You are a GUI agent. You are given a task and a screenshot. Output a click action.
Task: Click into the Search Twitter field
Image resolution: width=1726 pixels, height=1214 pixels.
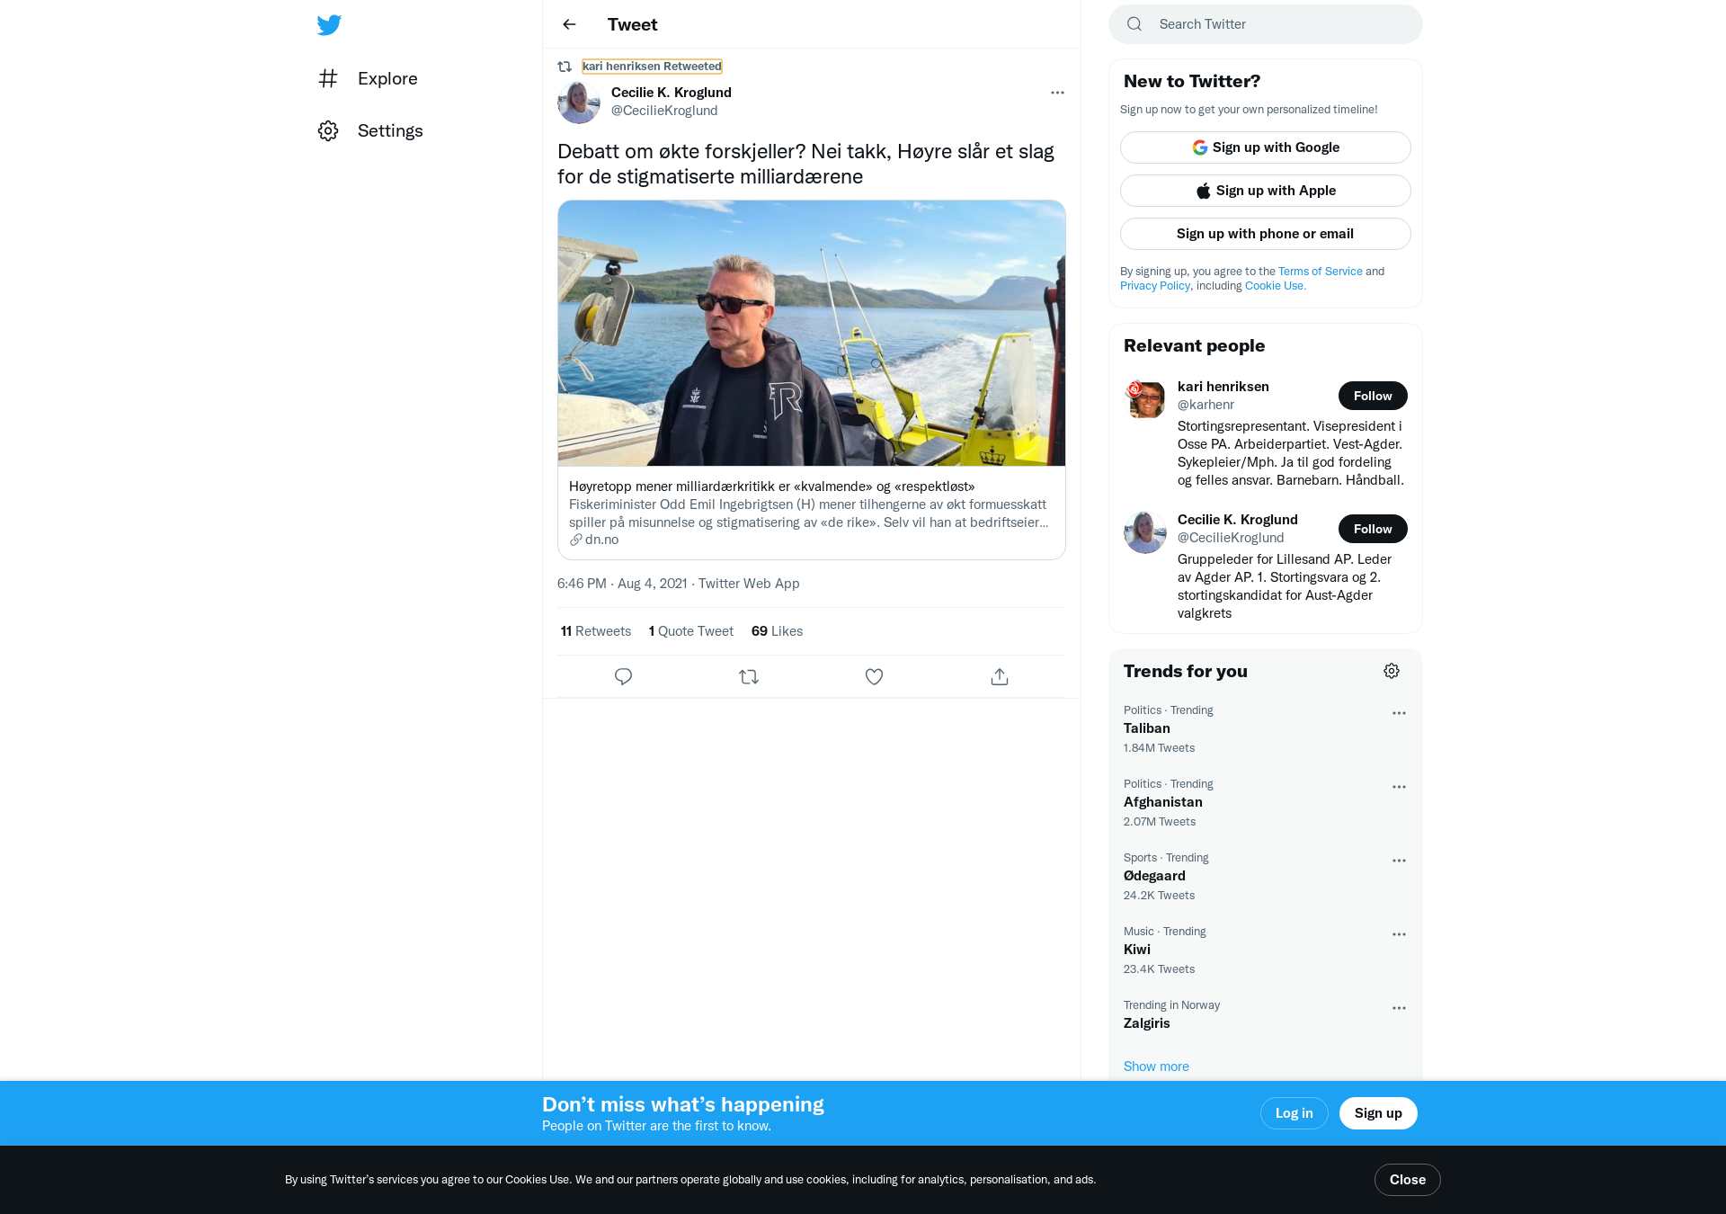tap(1265, 24)
